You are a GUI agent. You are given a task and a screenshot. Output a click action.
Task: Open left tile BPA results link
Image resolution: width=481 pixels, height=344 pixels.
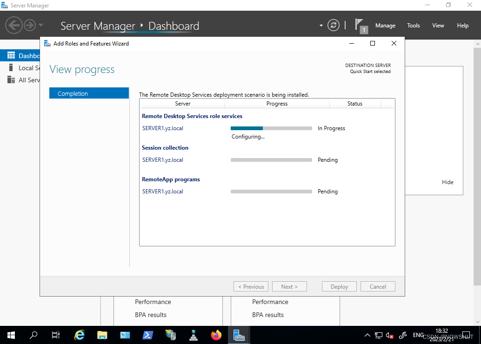151,315
